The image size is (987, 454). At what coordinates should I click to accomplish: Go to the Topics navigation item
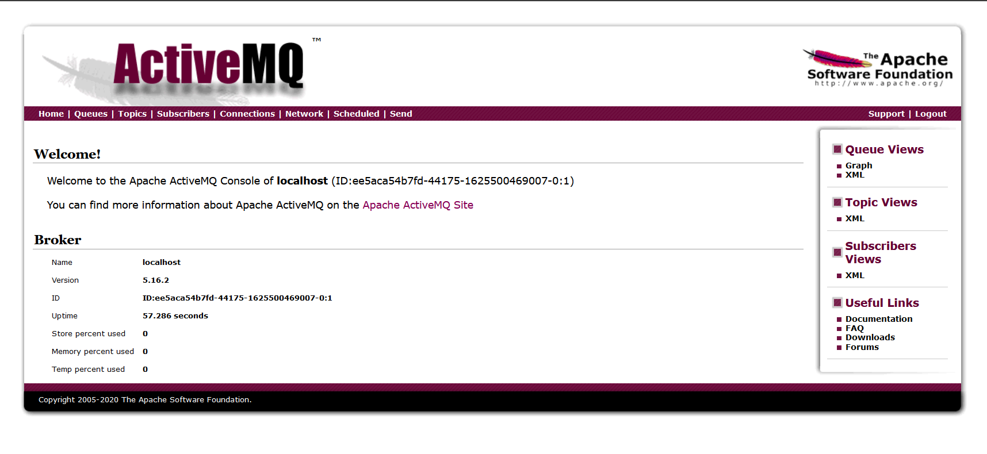(x=132, y=114)
